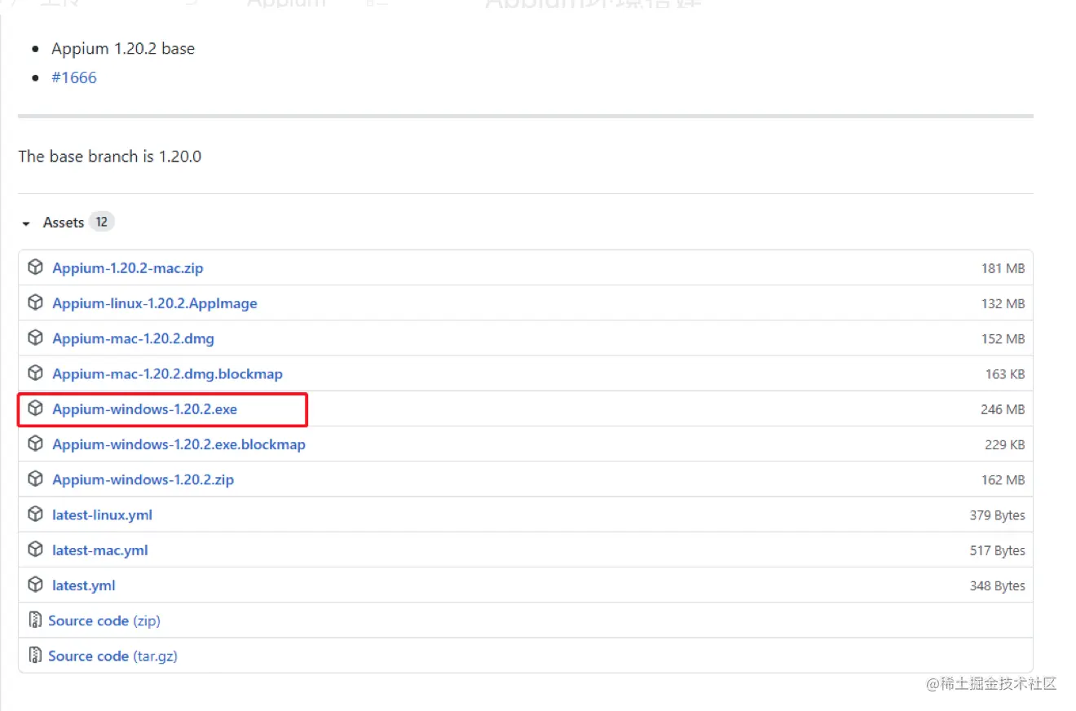The width and height of the screenshot is (1076, 711).
Task: Download Appium-mac-1.20.2.dmg.blockmap
Action: [167, 373]
